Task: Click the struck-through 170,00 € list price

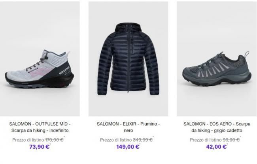Action: [x=54, y=140]
